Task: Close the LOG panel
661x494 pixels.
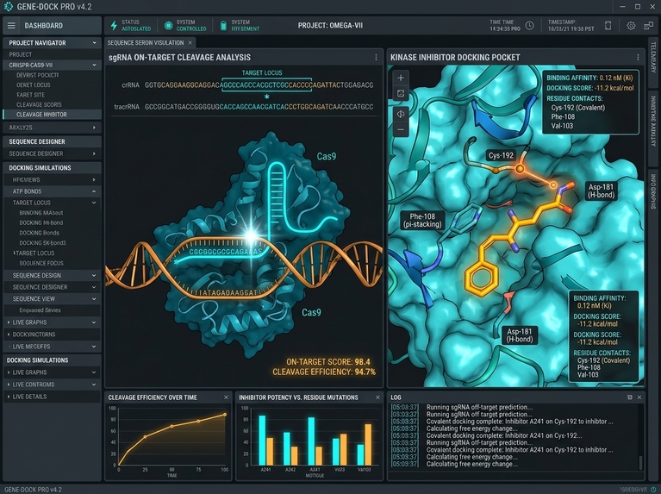Action: tap(639, 397)
